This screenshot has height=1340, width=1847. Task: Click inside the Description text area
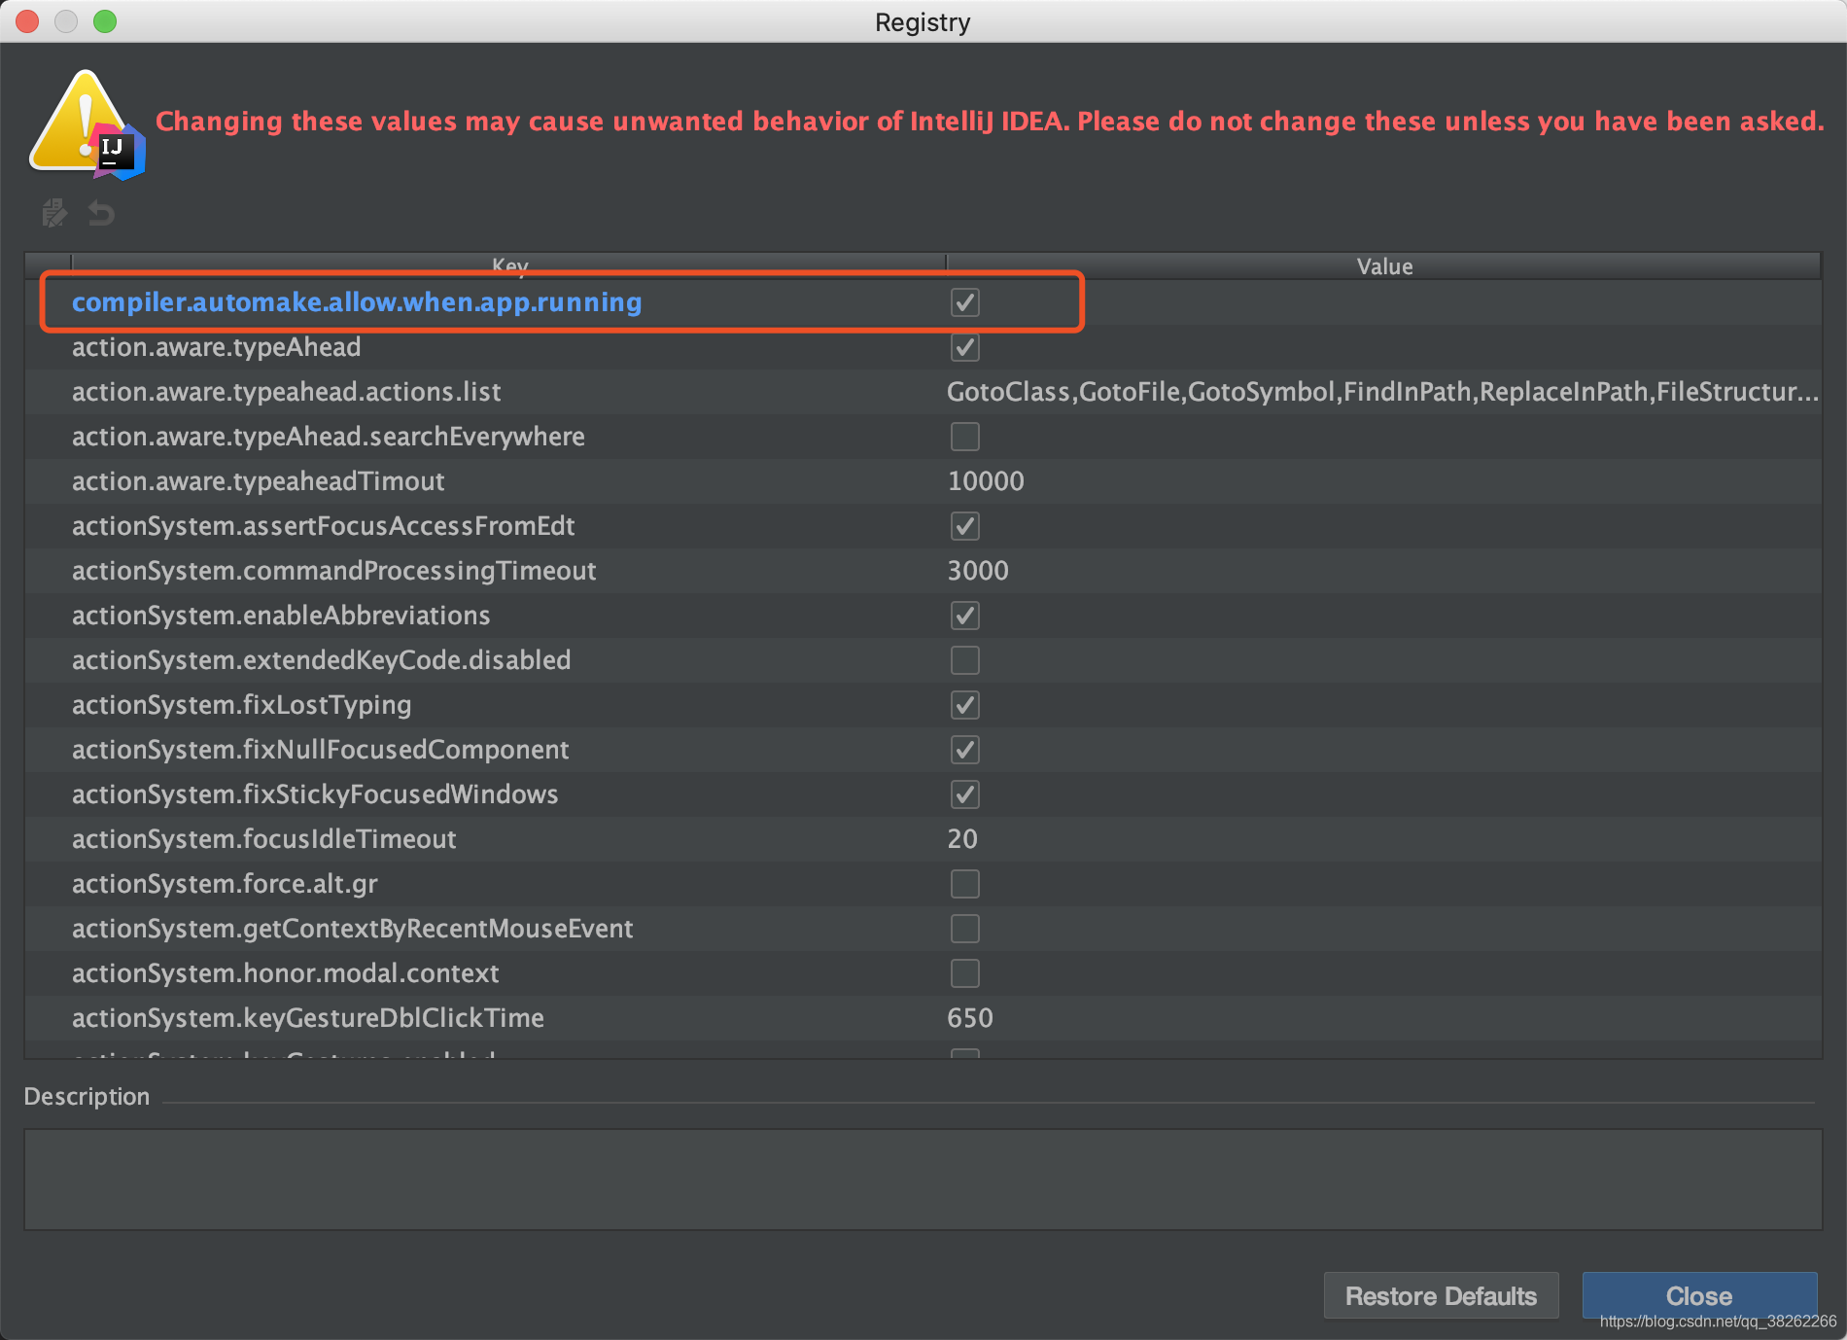pos(923,1179)
